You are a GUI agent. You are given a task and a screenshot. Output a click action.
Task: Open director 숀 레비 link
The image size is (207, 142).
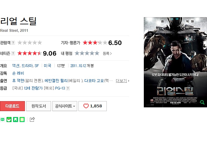[18, 73]
